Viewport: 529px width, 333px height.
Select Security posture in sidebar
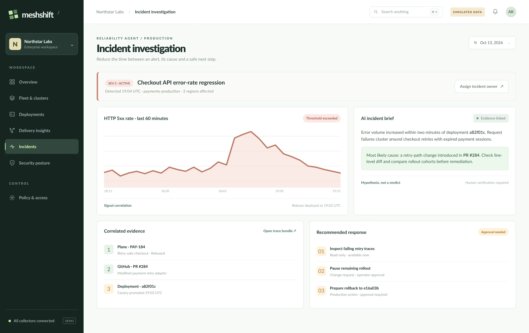(42, 163)
